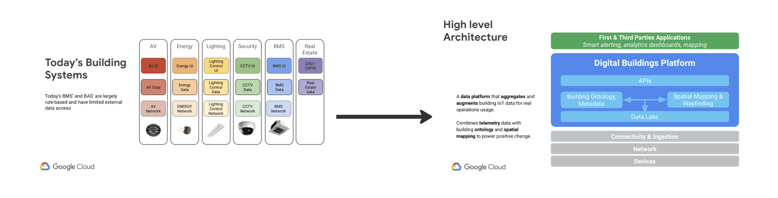Select the red AV UI box
The height and width of the screenshot is (198, 778).
(153, 66)
